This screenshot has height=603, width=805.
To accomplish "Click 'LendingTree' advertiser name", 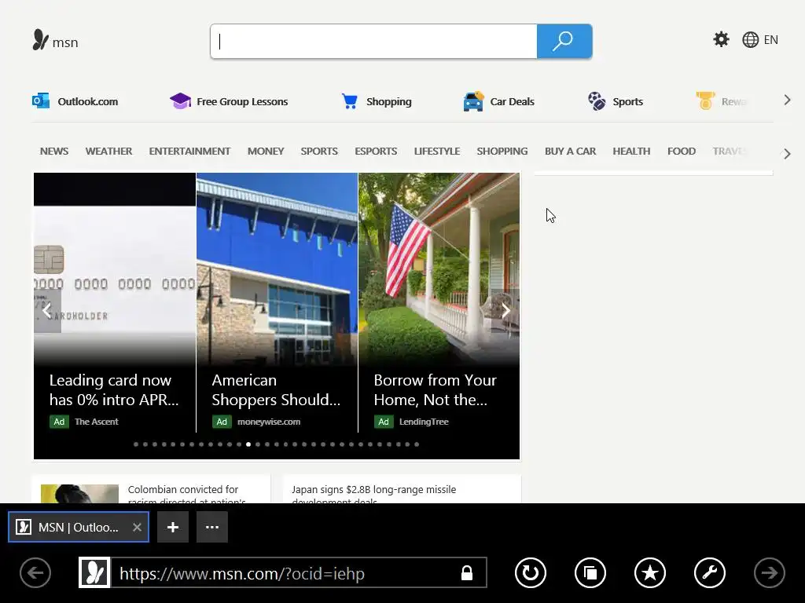I will pyautogui.click(x=424, y=422).
